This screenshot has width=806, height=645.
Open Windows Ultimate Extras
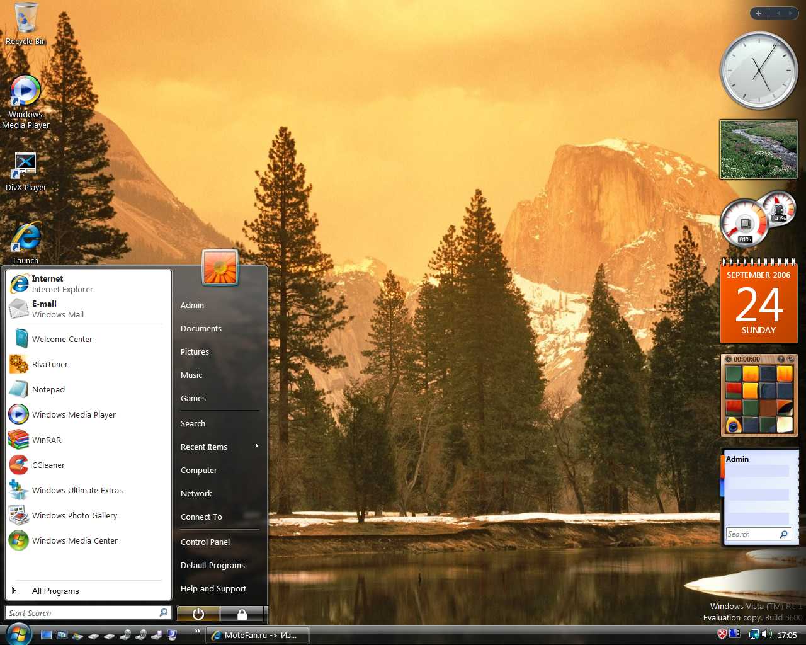89,491
